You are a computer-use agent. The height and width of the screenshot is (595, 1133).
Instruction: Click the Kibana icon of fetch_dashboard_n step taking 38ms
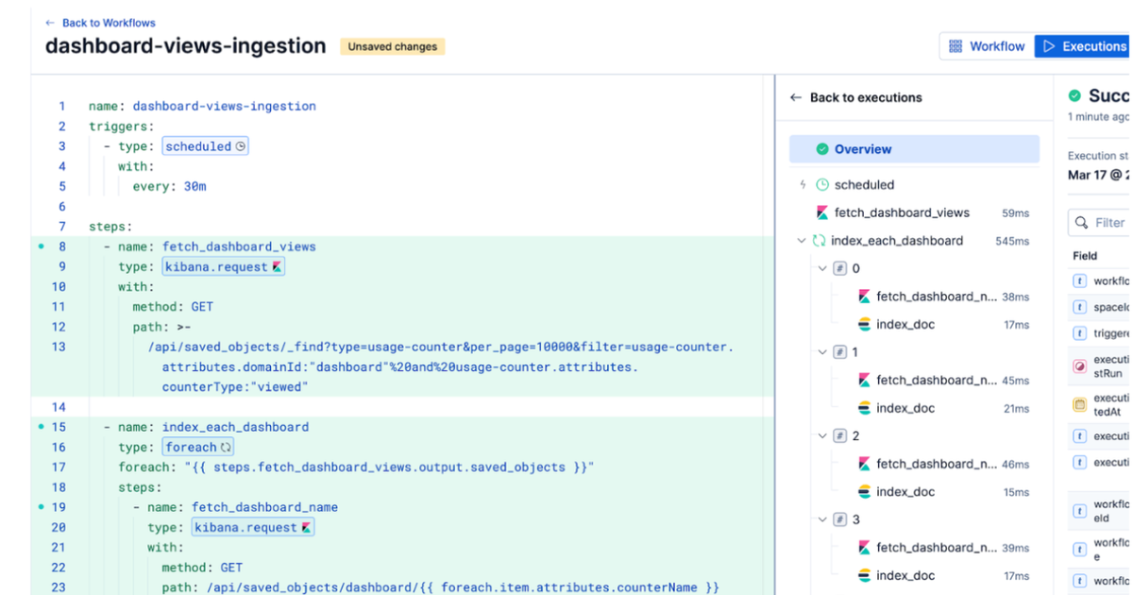click(x=864, y=297)
